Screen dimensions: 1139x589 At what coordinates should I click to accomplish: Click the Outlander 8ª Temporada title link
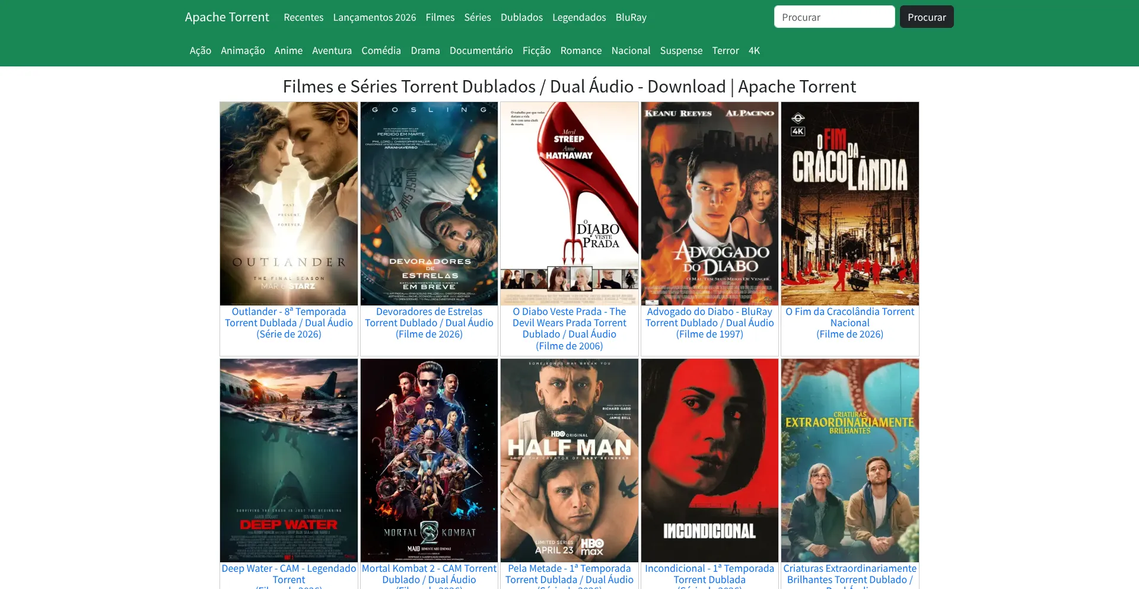[x=289, y=323]
